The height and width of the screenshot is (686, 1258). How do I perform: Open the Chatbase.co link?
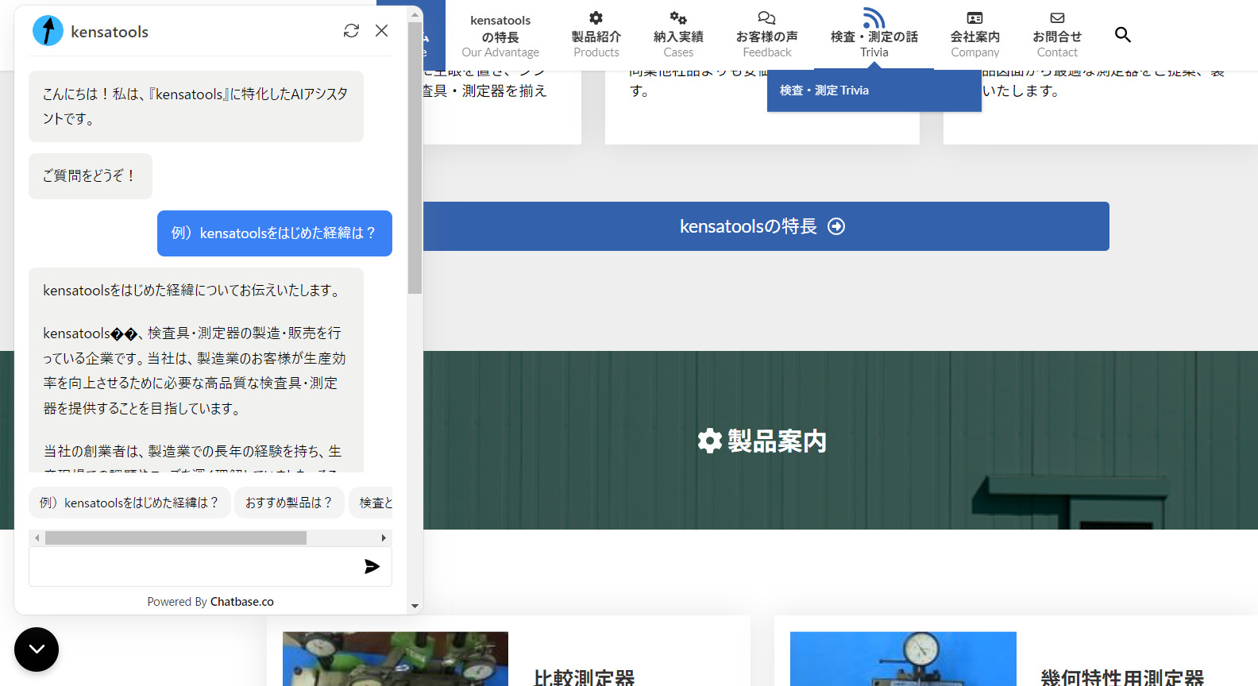[242, 602]
